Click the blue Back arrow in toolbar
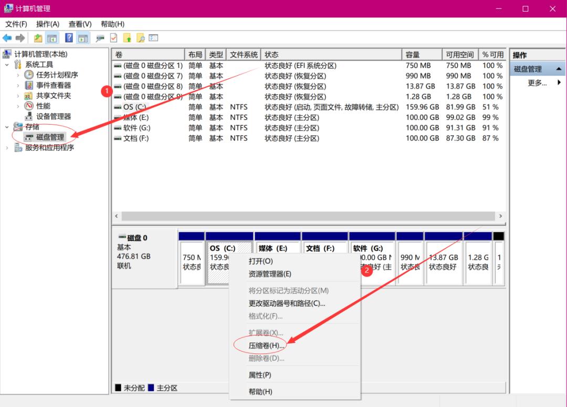The height and width of the screenshot is (407, 567). [x=7, y=38]
